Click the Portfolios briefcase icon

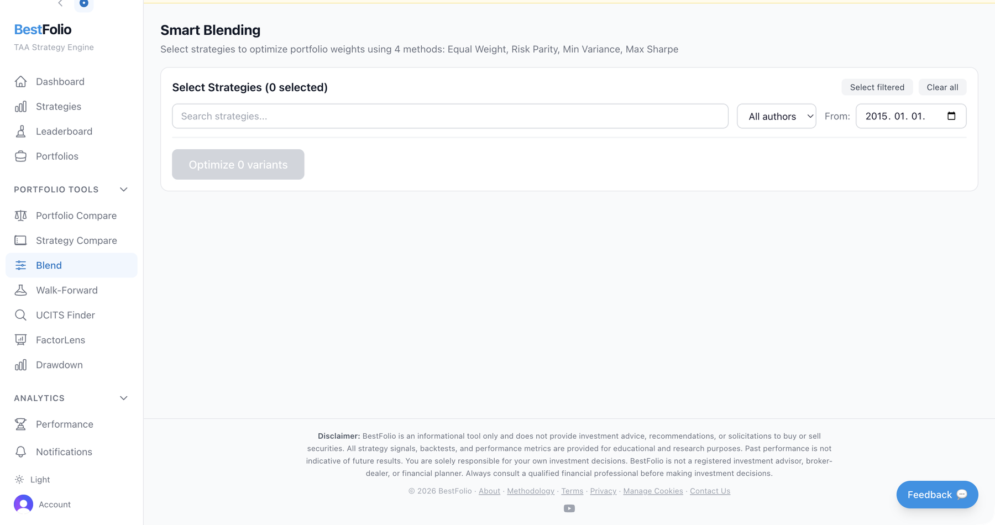(20, 156)
